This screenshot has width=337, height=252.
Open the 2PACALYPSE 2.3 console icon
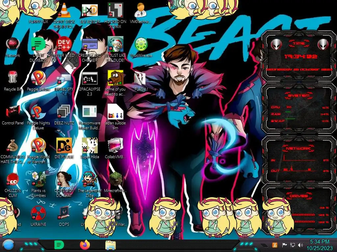(x=90, y=78)
